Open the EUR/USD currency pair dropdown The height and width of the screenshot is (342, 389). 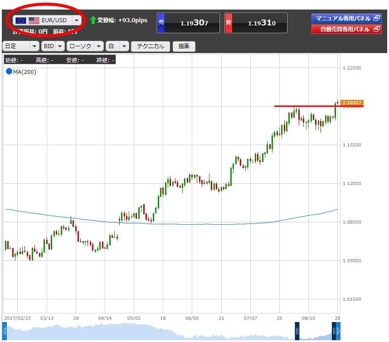pos(77,20)
